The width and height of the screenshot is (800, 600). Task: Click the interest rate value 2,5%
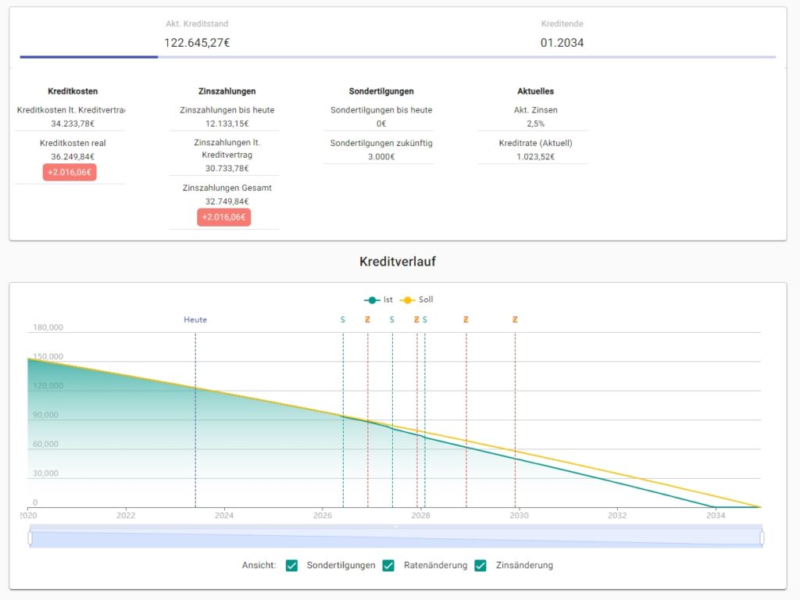click(536, 123)
